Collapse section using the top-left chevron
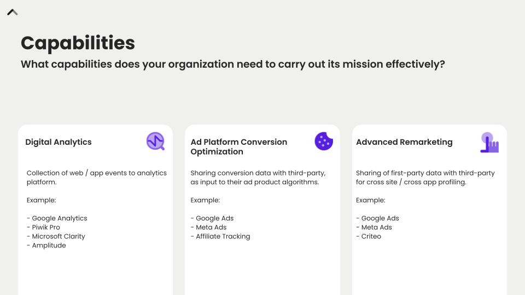 (x=12, y=12)
